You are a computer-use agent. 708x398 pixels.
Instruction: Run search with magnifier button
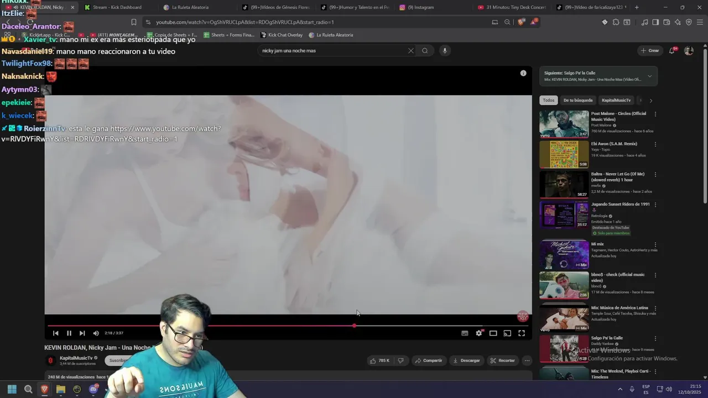pos(425,50)
